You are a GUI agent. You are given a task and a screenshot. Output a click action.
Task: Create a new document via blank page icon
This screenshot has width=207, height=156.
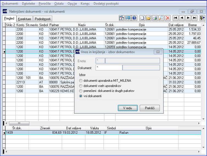click(x=142, y=18)
